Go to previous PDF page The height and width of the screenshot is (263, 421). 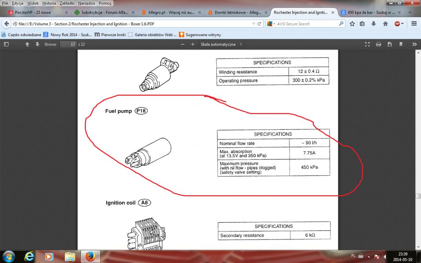coord(27,44)
